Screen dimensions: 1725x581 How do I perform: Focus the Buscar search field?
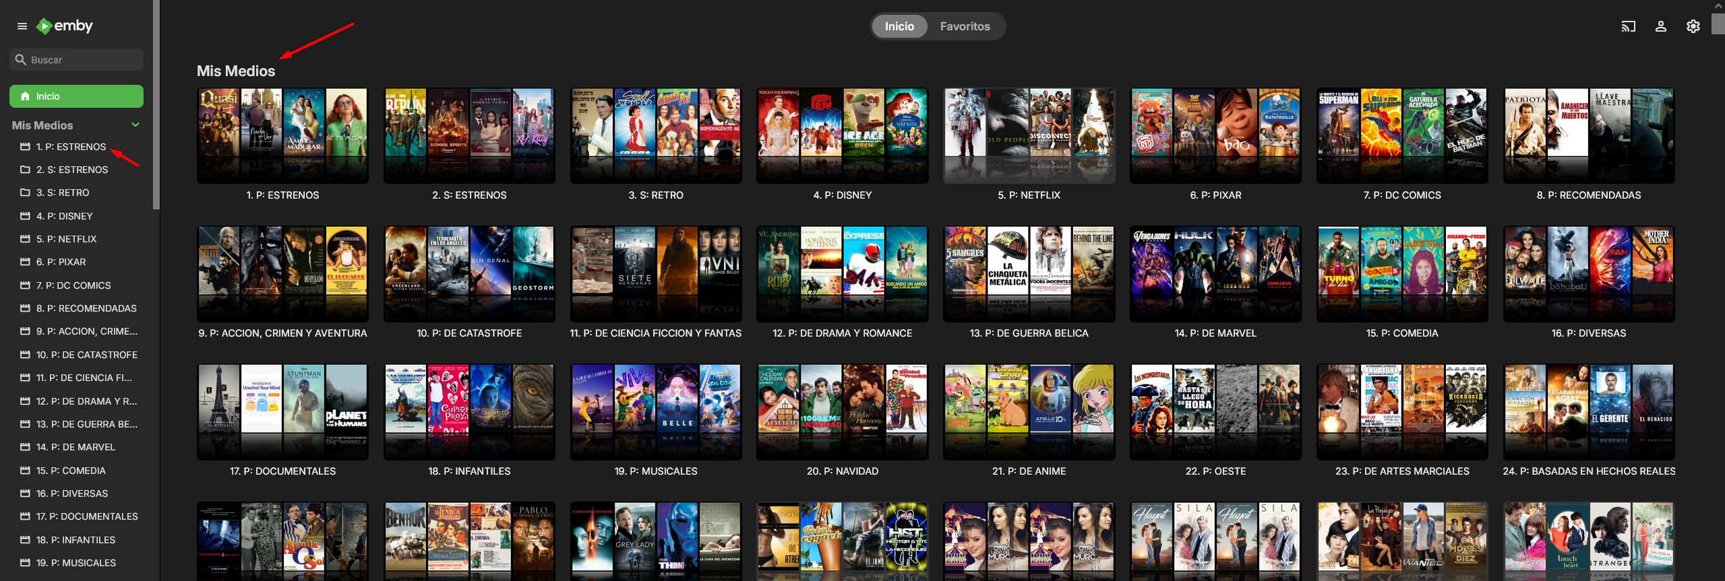coord(76,60)
